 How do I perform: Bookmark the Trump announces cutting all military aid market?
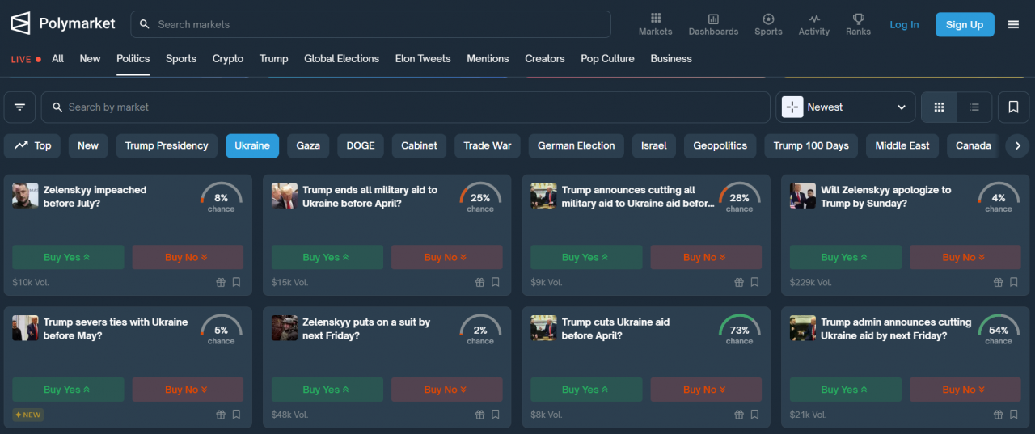pos(754,282)
